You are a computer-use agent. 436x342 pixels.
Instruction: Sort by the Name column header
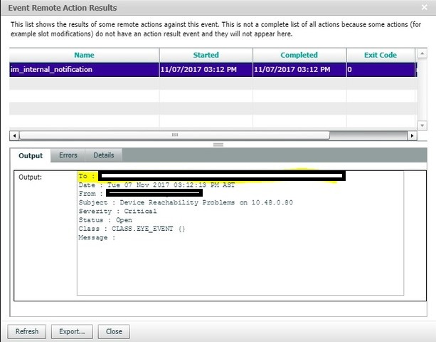83,55
